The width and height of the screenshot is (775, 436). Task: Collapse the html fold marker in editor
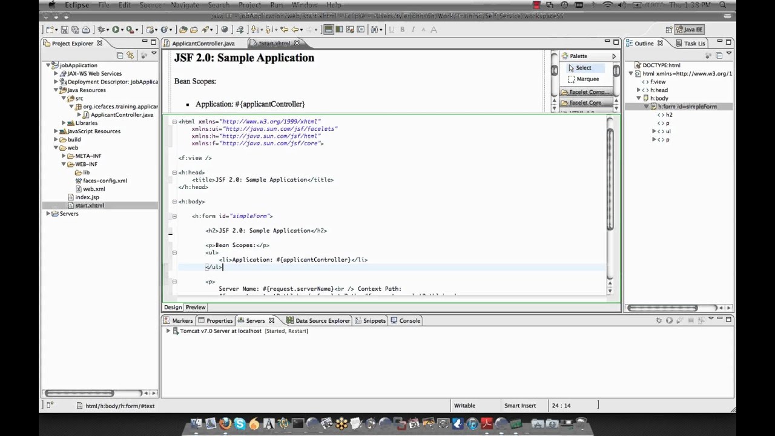click(174, 122)
